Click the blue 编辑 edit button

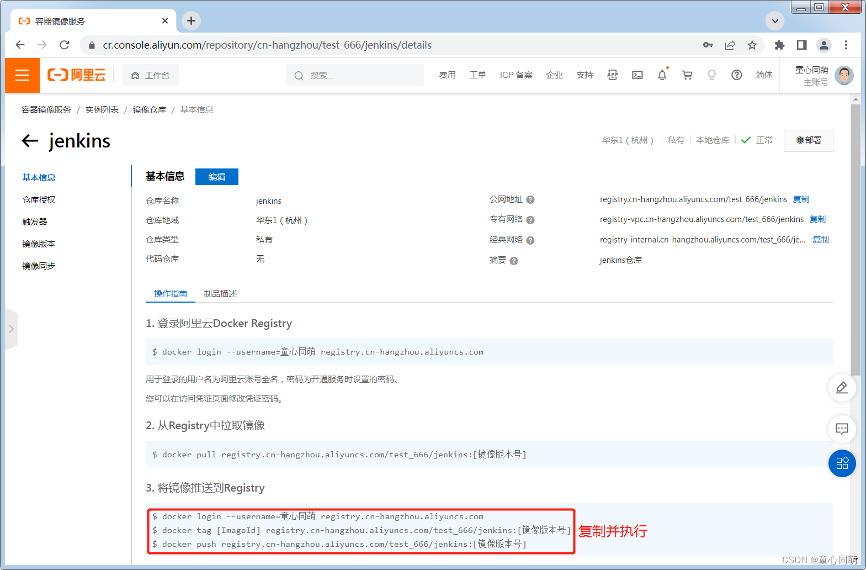pos(217,177)
